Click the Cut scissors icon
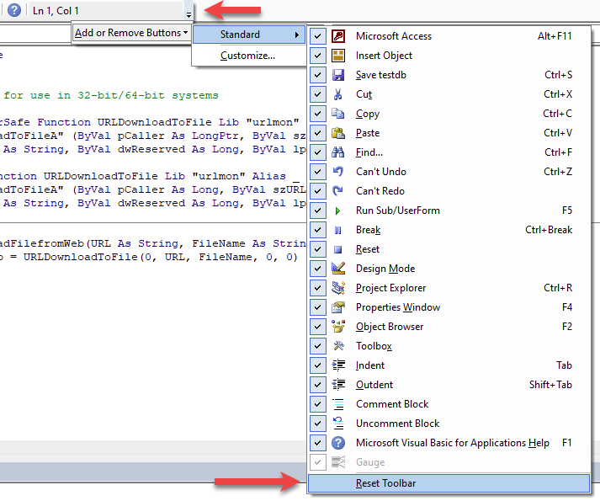The height and width of the screenshot is (501, 600). pyautogui.click(x=338, y=94)
